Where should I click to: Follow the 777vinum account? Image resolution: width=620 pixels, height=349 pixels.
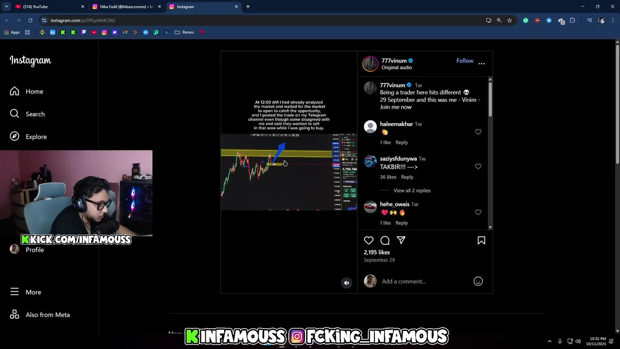point(465,61)
